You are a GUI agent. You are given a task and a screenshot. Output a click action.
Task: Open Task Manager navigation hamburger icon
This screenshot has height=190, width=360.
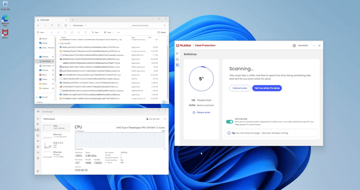tap(38, 119)
